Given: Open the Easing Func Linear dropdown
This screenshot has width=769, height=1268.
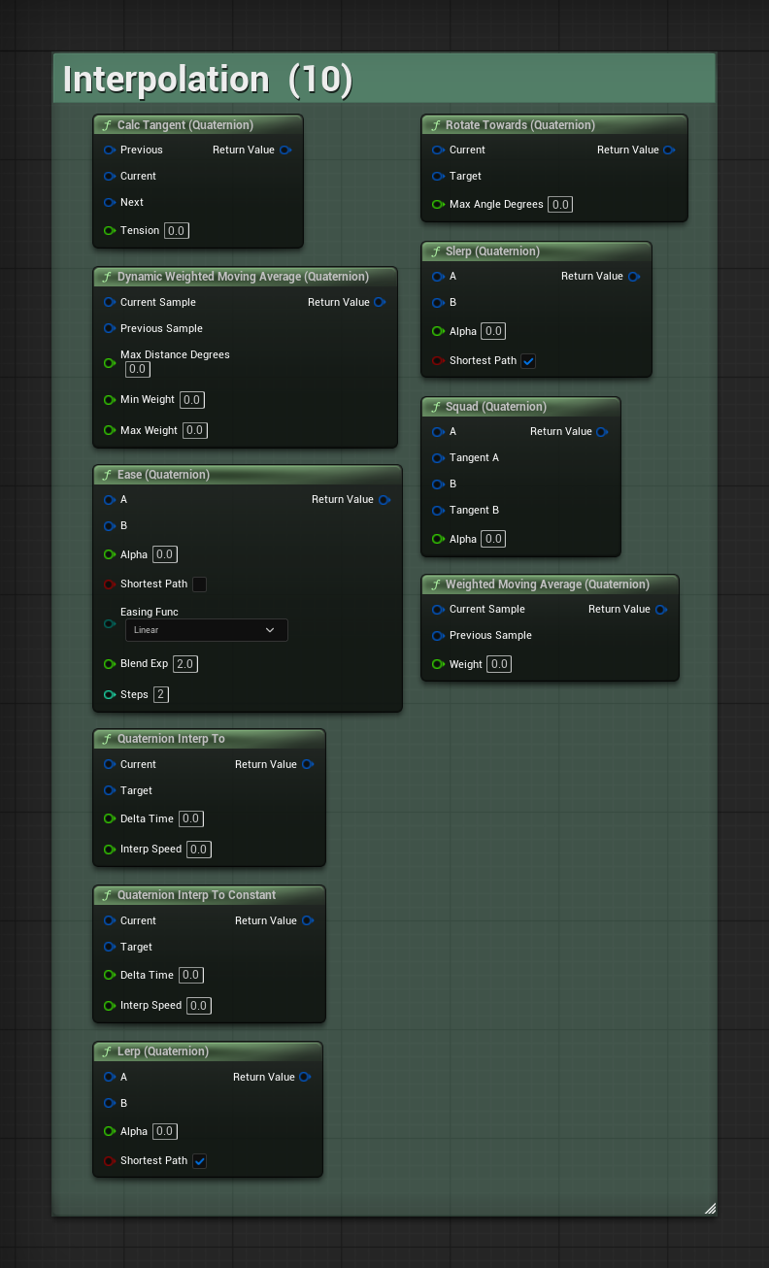Looking at the screenshot, I should click(207, 630).
